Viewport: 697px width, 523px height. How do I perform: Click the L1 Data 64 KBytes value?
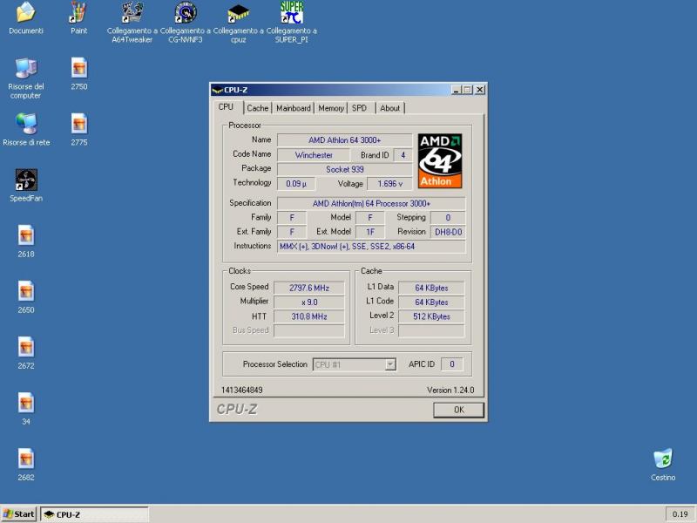(431, 288)
